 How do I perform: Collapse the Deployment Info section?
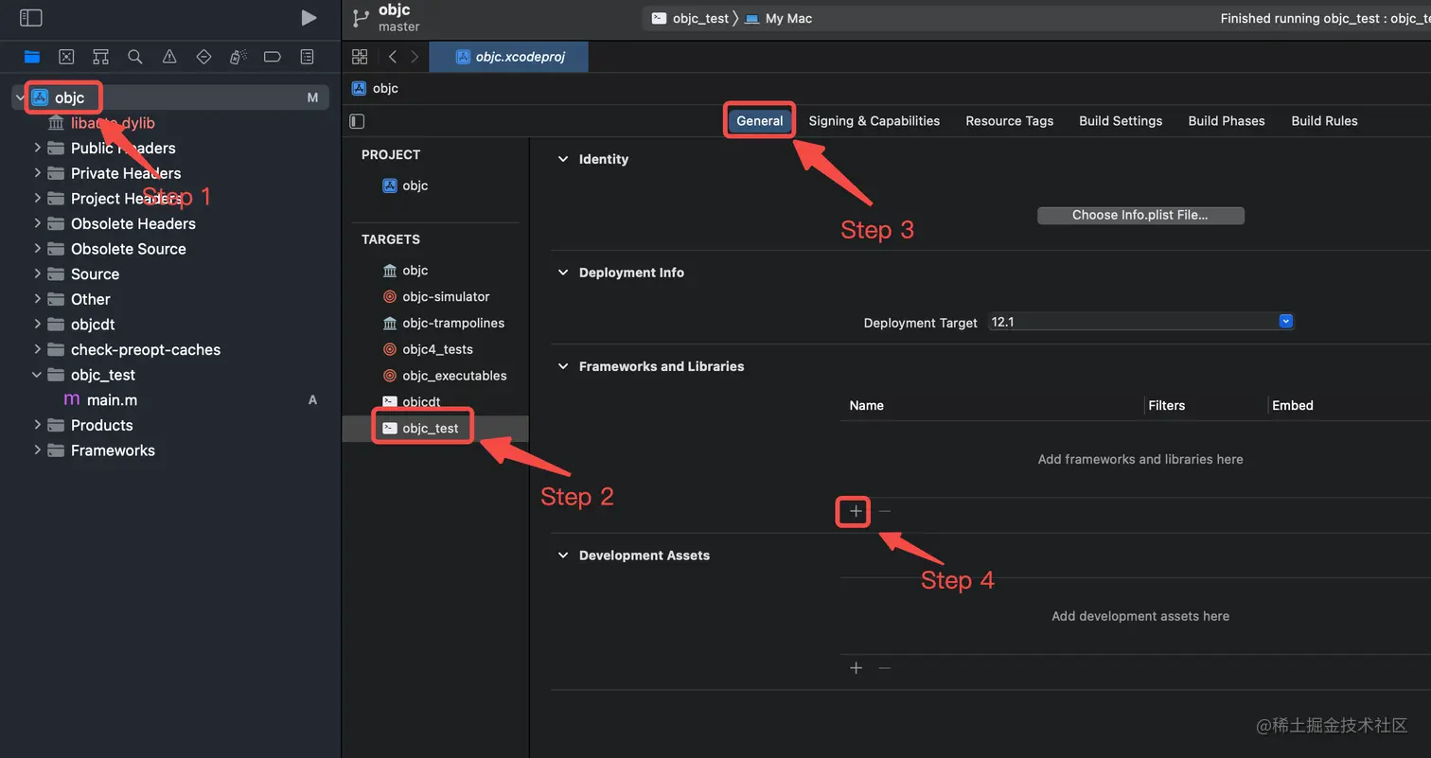coord(563,273)
